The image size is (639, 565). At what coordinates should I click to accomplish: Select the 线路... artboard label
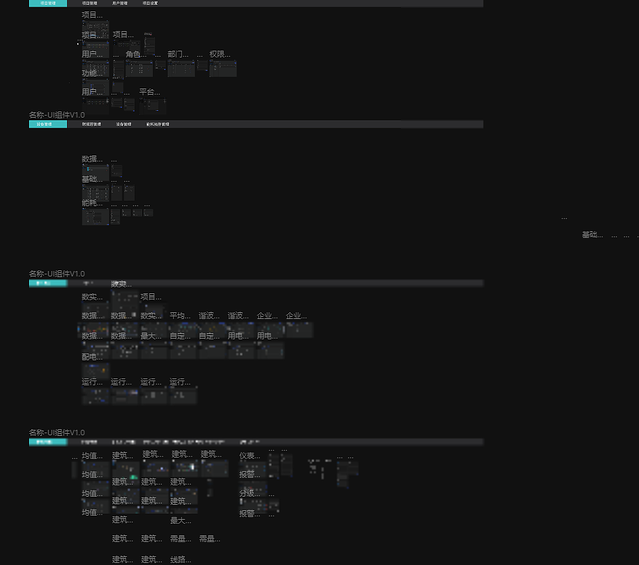click(x=181, y=560)
